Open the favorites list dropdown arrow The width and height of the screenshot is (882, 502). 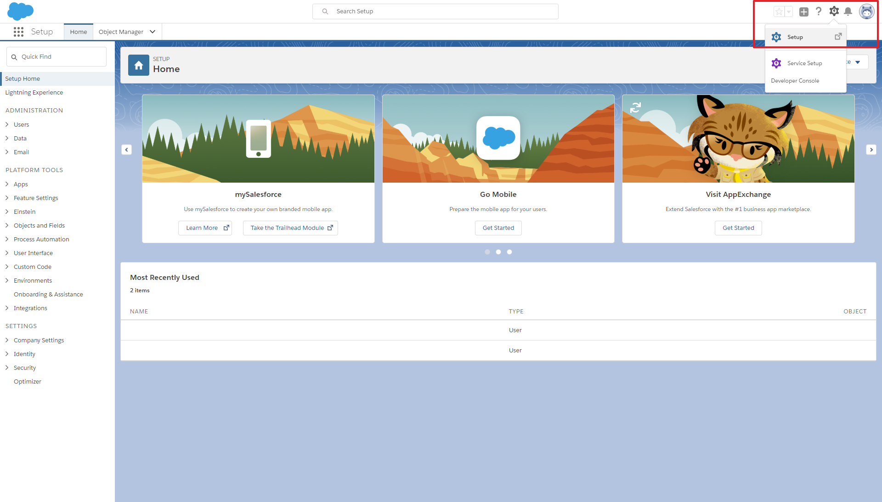pyautogui.click(x=789, y=12)
